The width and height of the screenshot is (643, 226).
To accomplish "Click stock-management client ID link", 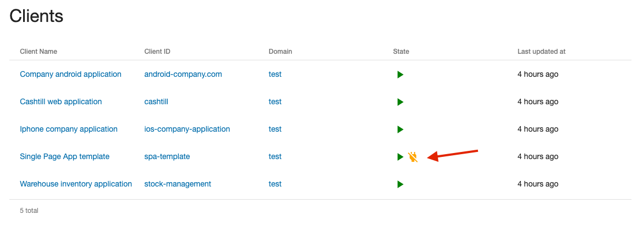I will coord(178,184).
